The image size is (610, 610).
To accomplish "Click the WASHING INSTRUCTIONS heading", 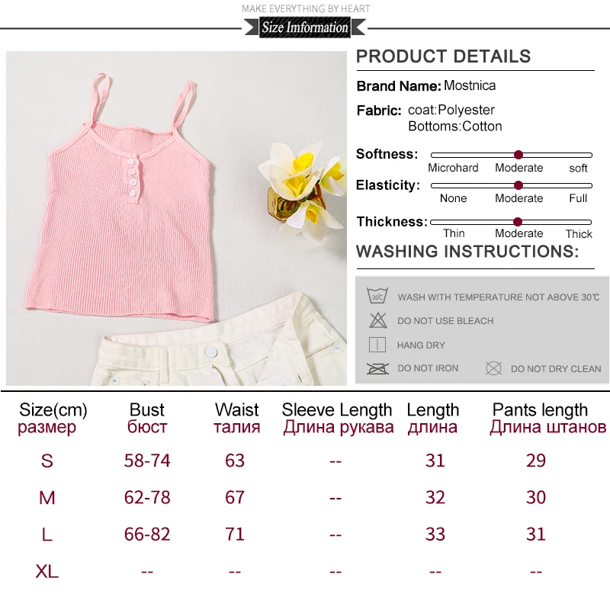I will pos(467,252).
